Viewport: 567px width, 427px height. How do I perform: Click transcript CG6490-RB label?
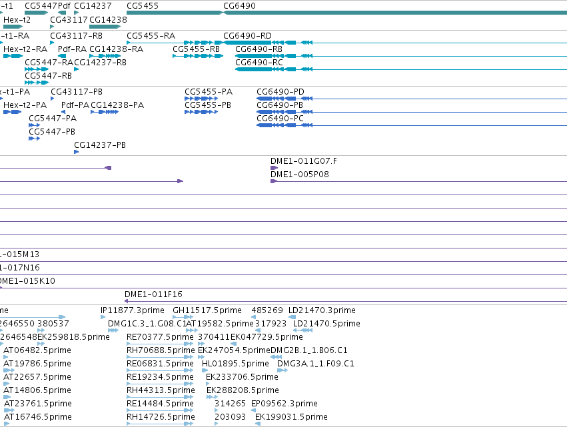[x=259, y=49]
